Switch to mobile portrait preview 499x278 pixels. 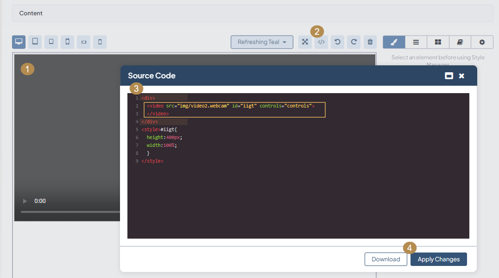(68, 42)
